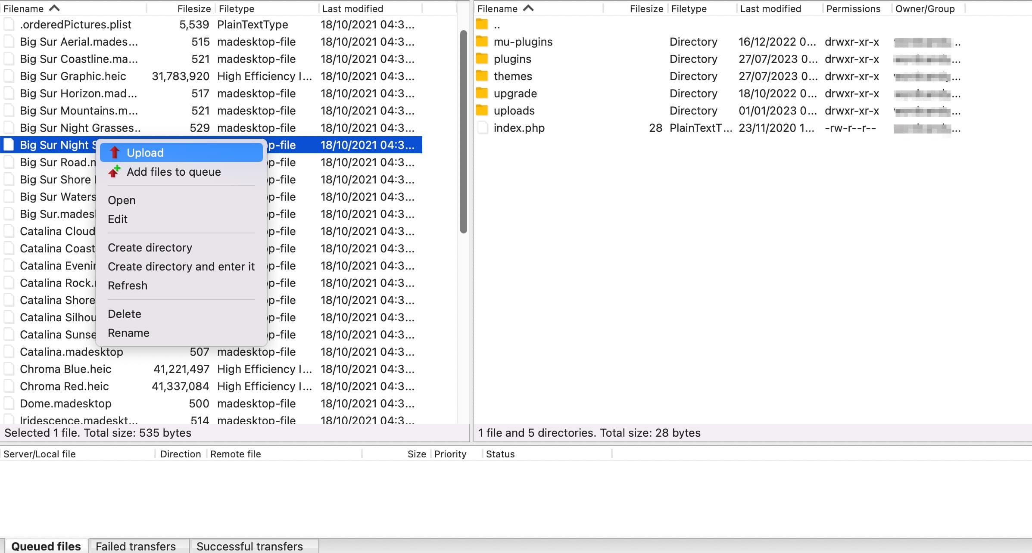Image resolution: width=1032 pixels, height=553 pixels.
Task: Open the Successful transfers tab
Action: click(250, 546)
